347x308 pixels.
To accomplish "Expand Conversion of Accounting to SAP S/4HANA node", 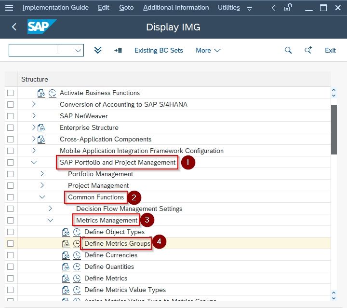I will [34, 104].
